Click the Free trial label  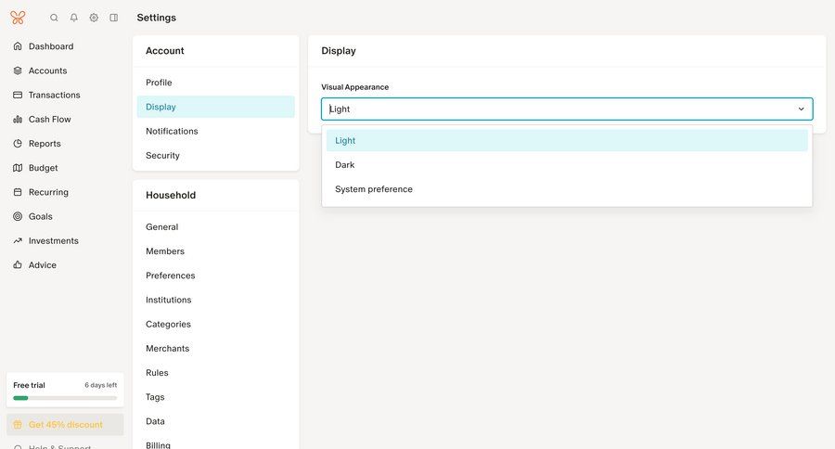point(30,385)
